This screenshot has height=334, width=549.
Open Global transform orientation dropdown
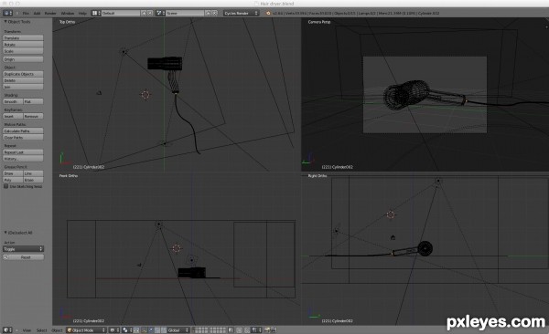click(178, 330)
